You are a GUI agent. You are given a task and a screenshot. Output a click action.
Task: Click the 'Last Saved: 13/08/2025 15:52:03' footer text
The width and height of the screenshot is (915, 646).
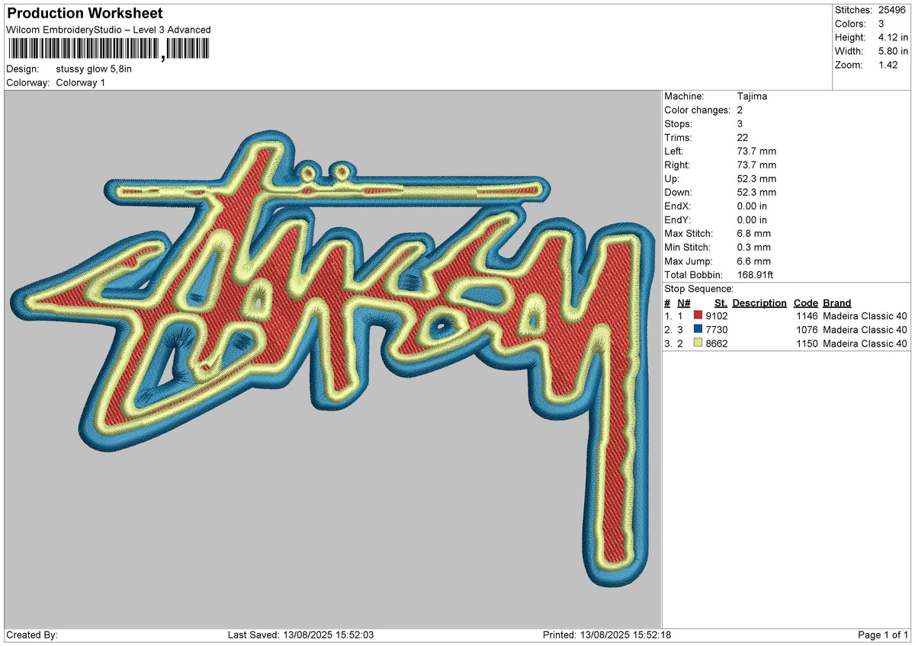pyautogui.click(x=300, y=635)
